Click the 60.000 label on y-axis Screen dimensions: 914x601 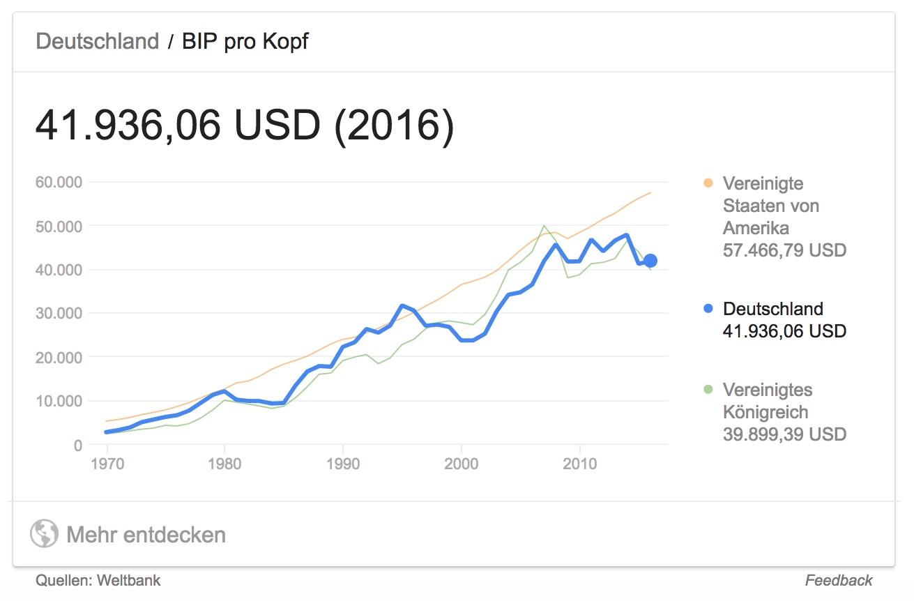[x=57, y=183]
